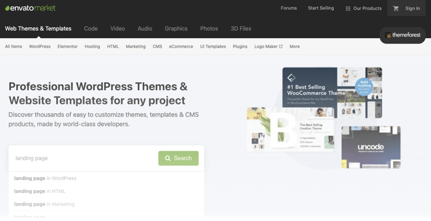Click the magnifier icon in Search button

(167, 158)
